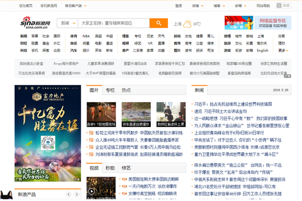The height and width of the screenshot is (201, 302).
Task: Click the Sina logo
Action: pyautogui.click(x=35, y=23)
